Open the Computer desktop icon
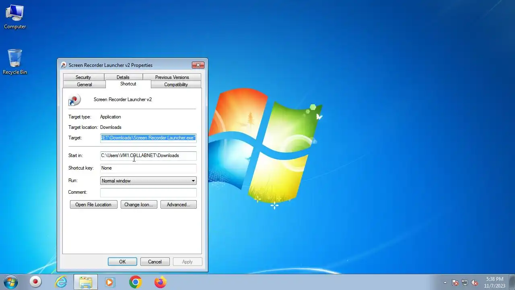The height and width of the screenshot is (290, 515). click(15, 17)
